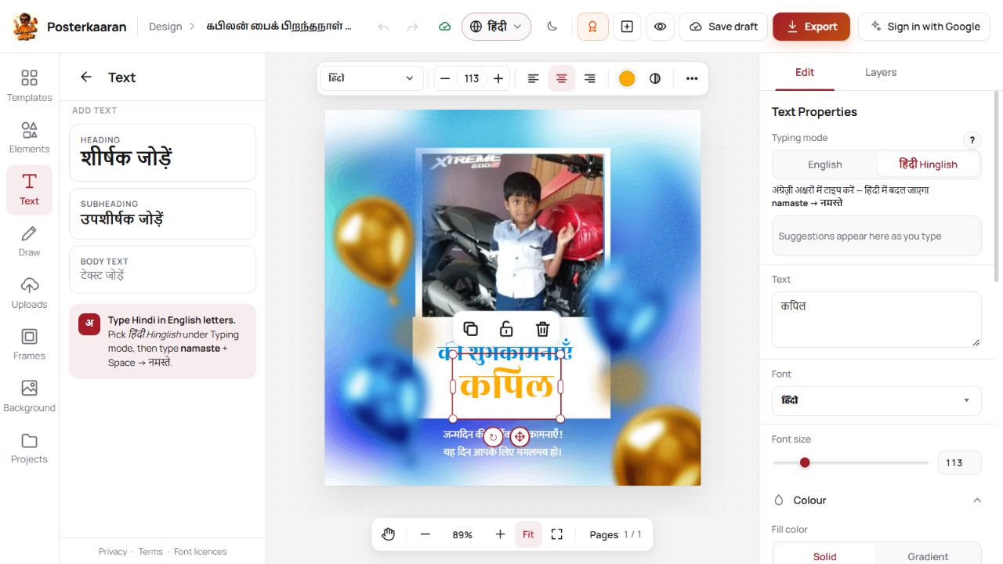The width and height of the screenshot is (1003, 564).
Task: Select Hinglish typing mode
Action: (928, 164)
